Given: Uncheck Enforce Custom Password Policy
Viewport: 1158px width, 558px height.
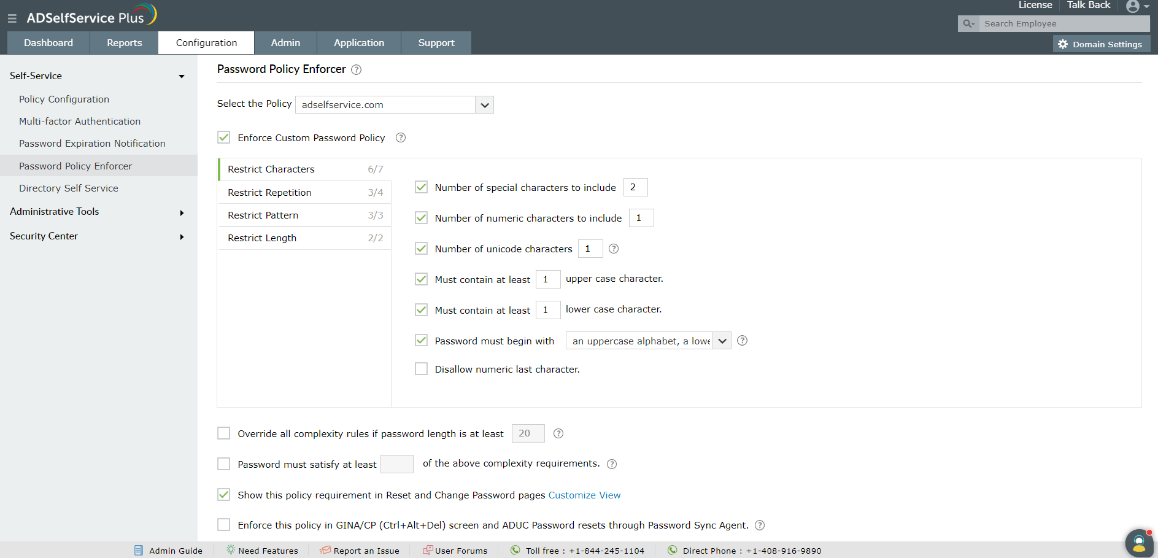Looking at the screenshot, I should 224,138.
